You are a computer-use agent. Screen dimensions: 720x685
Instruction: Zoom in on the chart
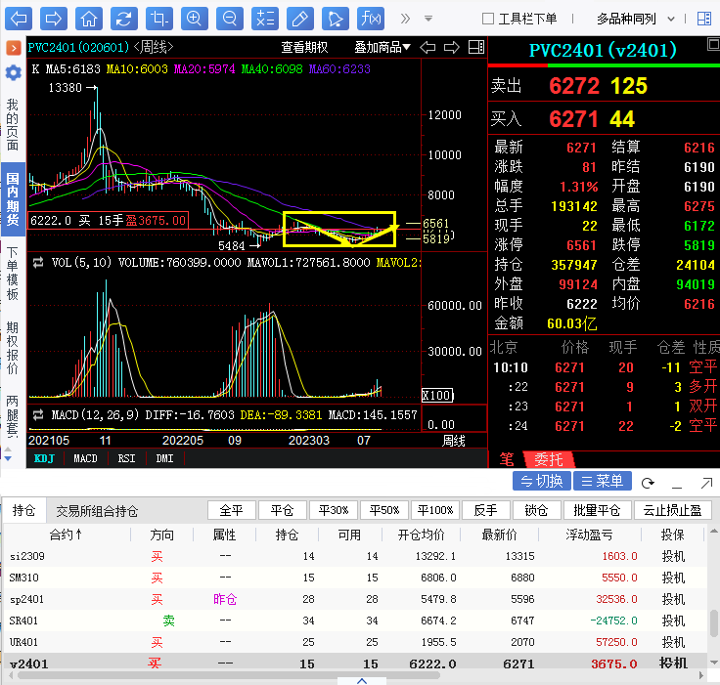[x=195, y=19]
